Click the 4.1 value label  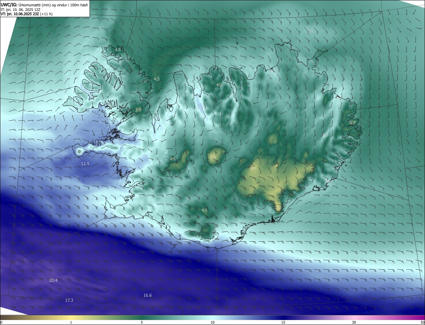tap(204, 210)
